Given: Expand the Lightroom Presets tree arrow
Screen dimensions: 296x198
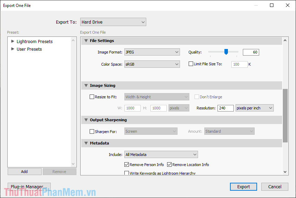Looking at the screenshot, I should (13, 41).
